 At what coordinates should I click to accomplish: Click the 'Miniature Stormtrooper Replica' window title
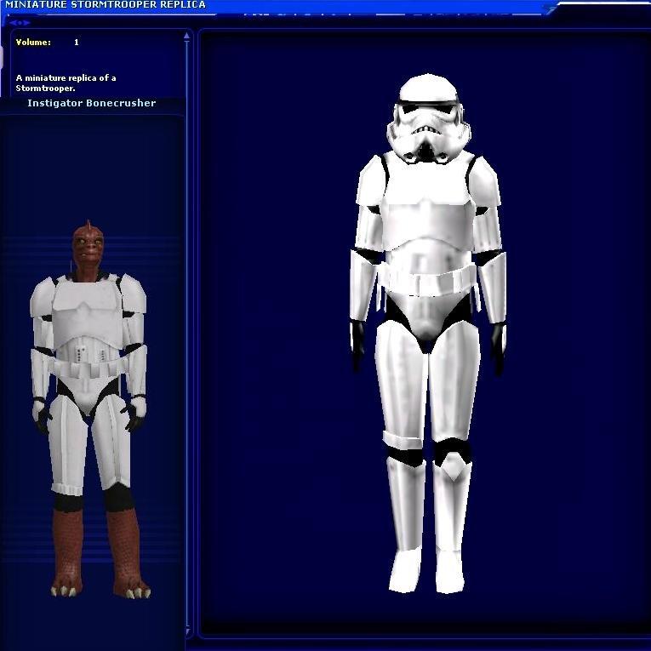[105, 5]
